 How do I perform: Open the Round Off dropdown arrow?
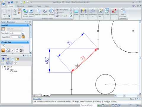(x=20, y=37)
